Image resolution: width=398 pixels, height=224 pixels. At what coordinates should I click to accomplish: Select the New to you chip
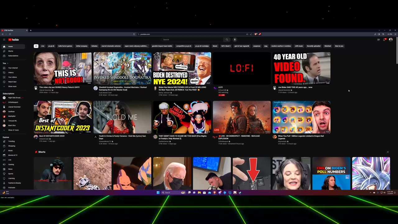pyautogui.click(x=339, y=46)
